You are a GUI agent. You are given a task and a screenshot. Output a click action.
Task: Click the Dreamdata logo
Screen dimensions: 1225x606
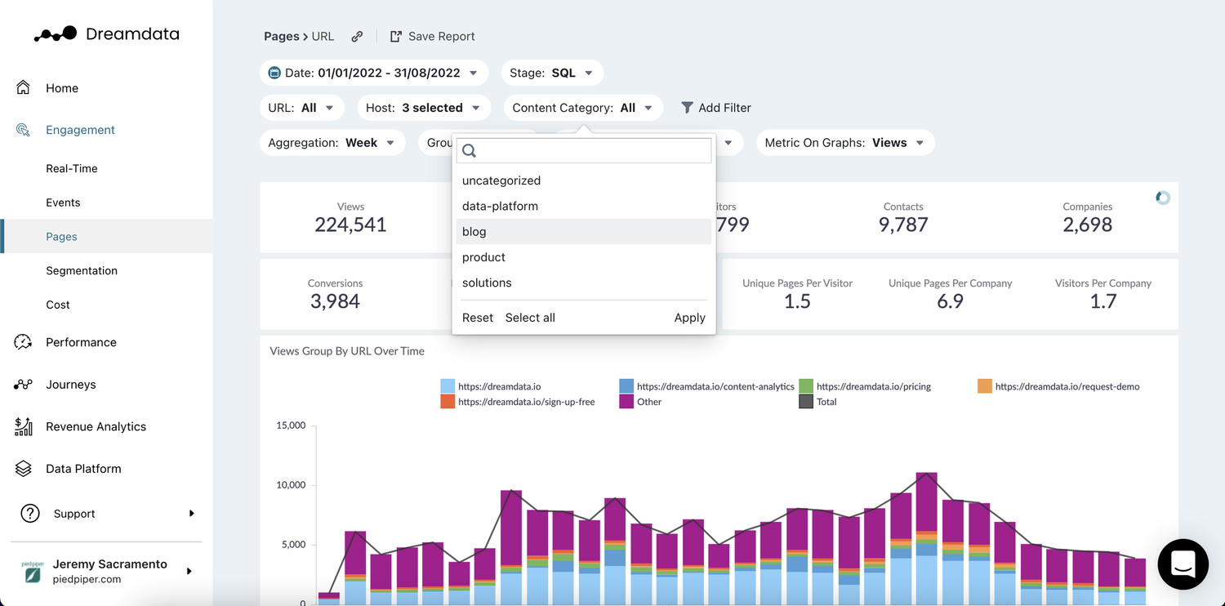(106, 33)
